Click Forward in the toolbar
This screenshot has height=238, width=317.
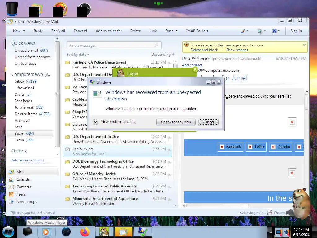click(x=80, y=31)
